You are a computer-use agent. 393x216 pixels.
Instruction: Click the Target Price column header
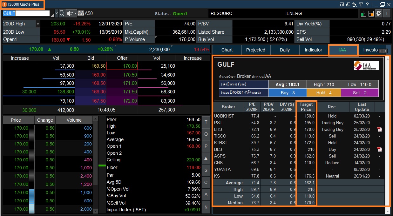pyautogui.click(x=306, y=107)
